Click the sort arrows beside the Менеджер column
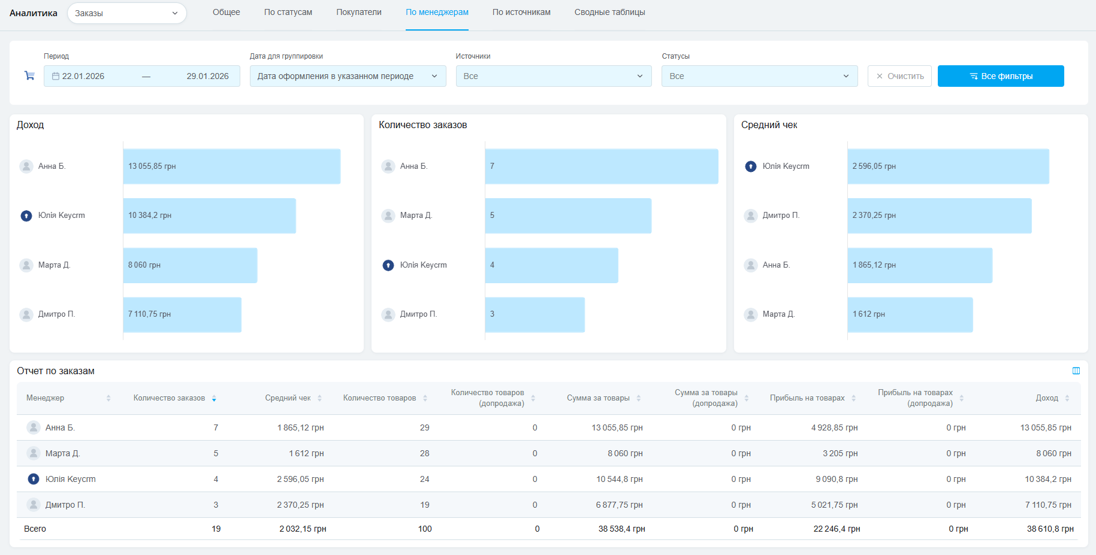The image size is (1096, 555). click(x=108, y=399)
